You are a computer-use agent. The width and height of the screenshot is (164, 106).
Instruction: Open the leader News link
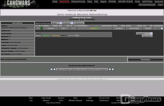82,20
